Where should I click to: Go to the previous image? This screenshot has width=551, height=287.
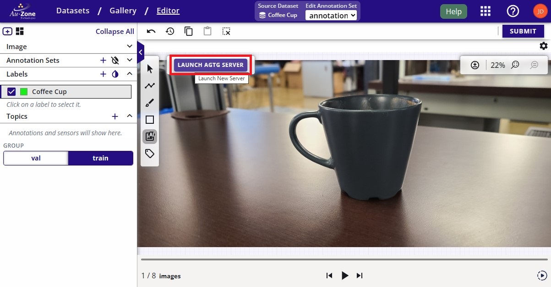(329, 276)
